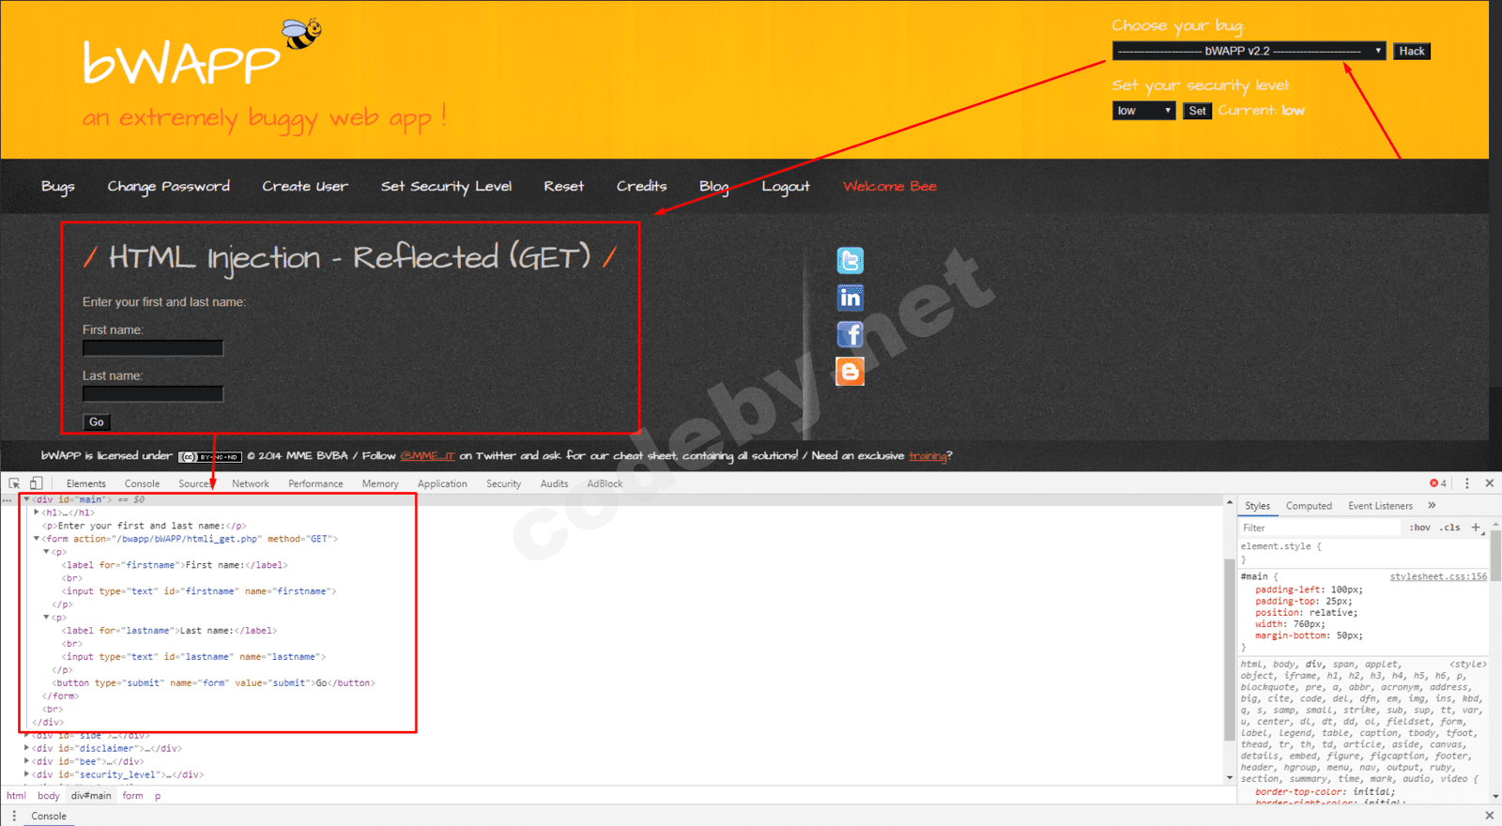Open Set Security Level in the navigation
The height and width of the screenshot is (826, 1502).
click(x=447, y=186)
